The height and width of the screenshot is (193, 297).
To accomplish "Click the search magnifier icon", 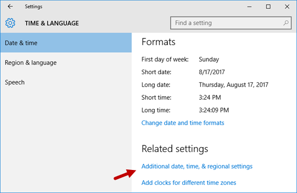I will pyautogui.click(x=286, y=23).
